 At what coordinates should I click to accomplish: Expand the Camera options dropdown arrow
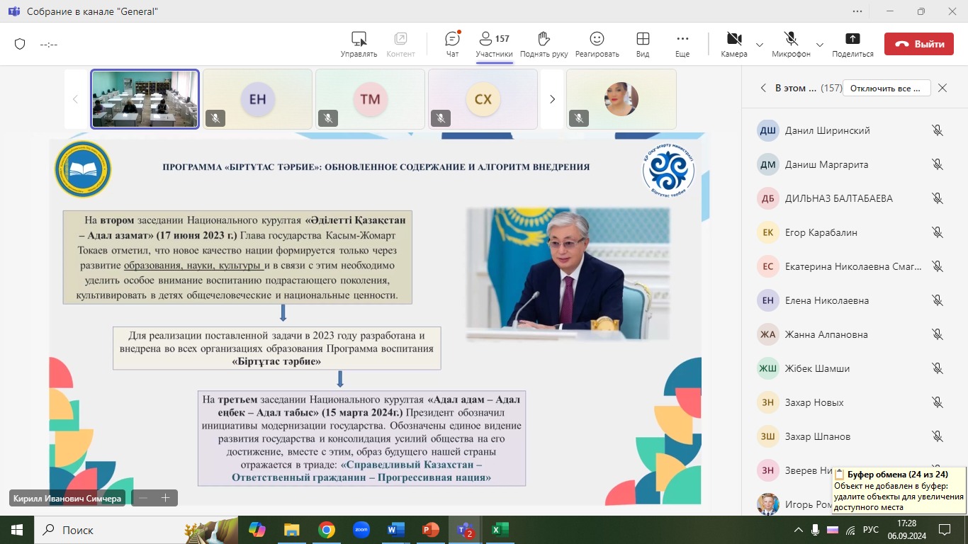pyautogui.click(x=760, y=45)
